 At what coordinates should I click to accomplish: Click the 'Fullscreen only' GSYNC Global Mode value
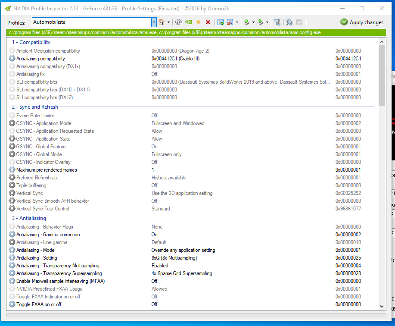167,154
